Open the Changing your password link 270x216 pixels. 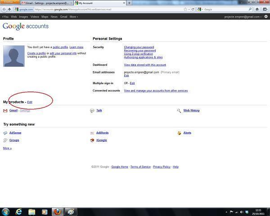139,47
